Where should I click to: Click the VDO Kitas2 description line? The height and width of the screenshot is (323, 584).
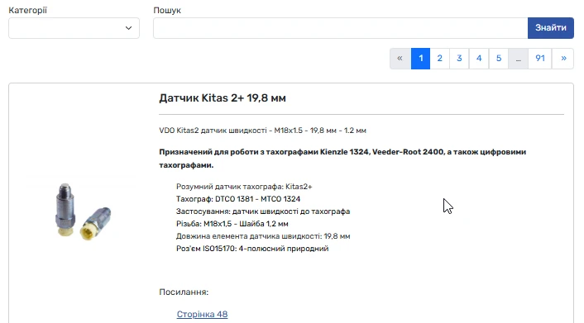click(x=262, y=131)
